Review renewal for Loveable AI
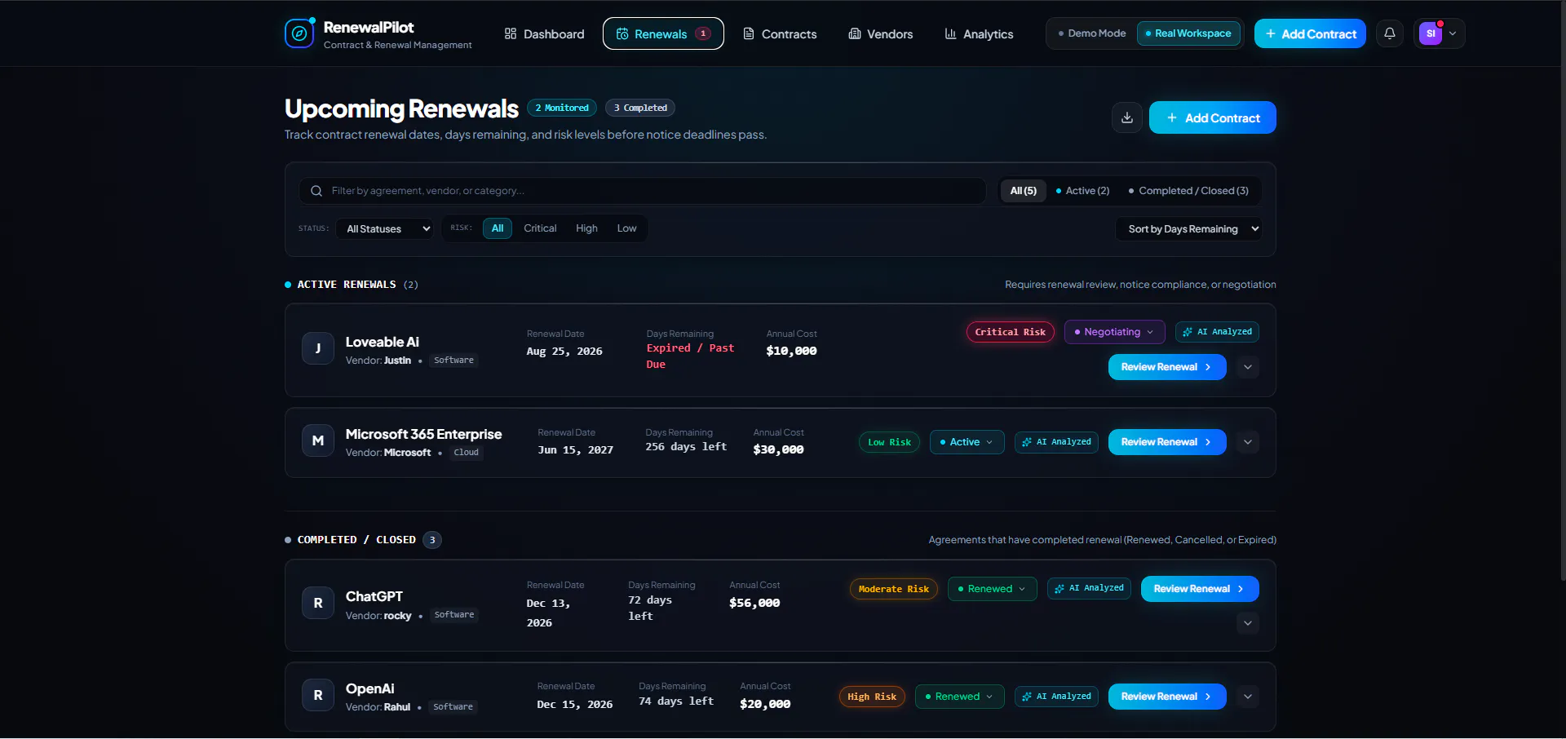Image resolution: width=1566 pixels, height=739 pixels. (1167, 367)
